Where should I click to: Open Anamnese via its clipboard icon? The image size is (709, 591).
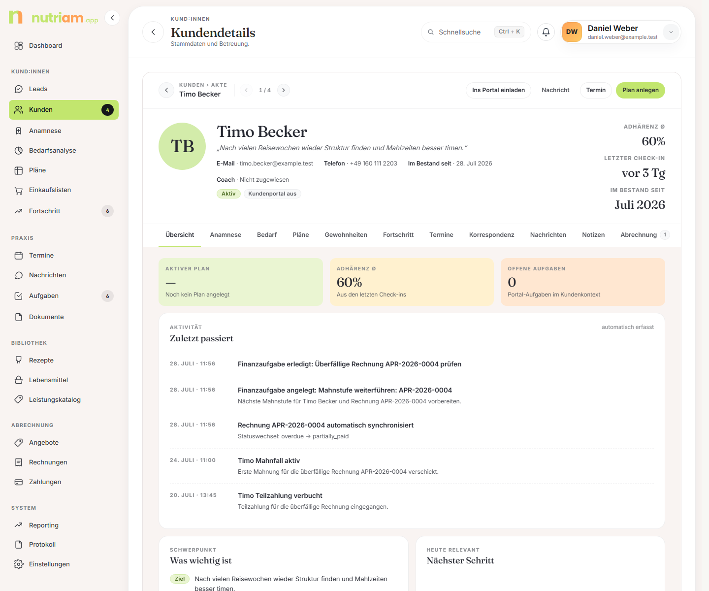coord(19,131)
